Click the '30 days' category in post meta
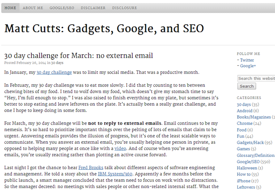 click(x=57, y=63)
